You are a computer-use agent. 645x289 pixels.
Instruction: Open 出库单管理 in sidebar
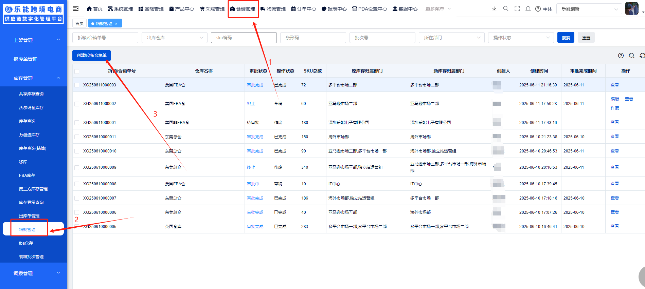pos(29,216)
